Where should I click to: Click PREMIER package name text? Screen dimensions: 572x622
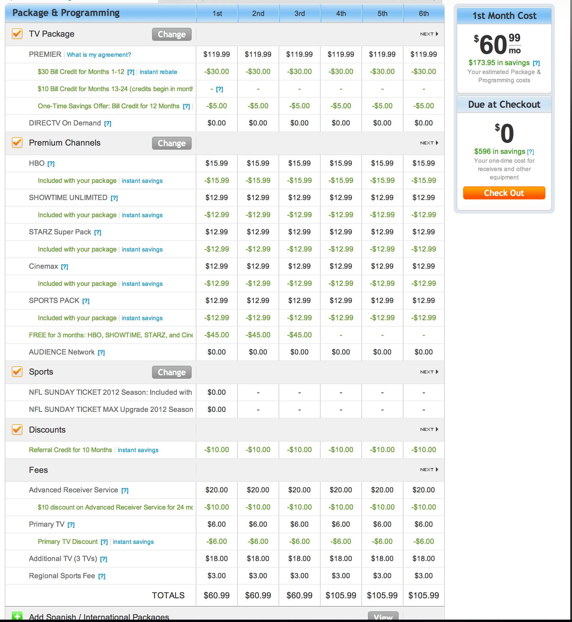pyautogui.click(x=45, y=54)
